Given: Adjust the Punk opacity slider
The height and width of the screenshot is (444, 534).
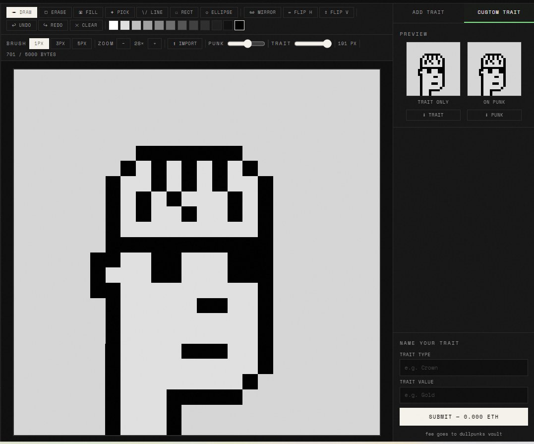Looking at the screenshot, I should 246,44.
